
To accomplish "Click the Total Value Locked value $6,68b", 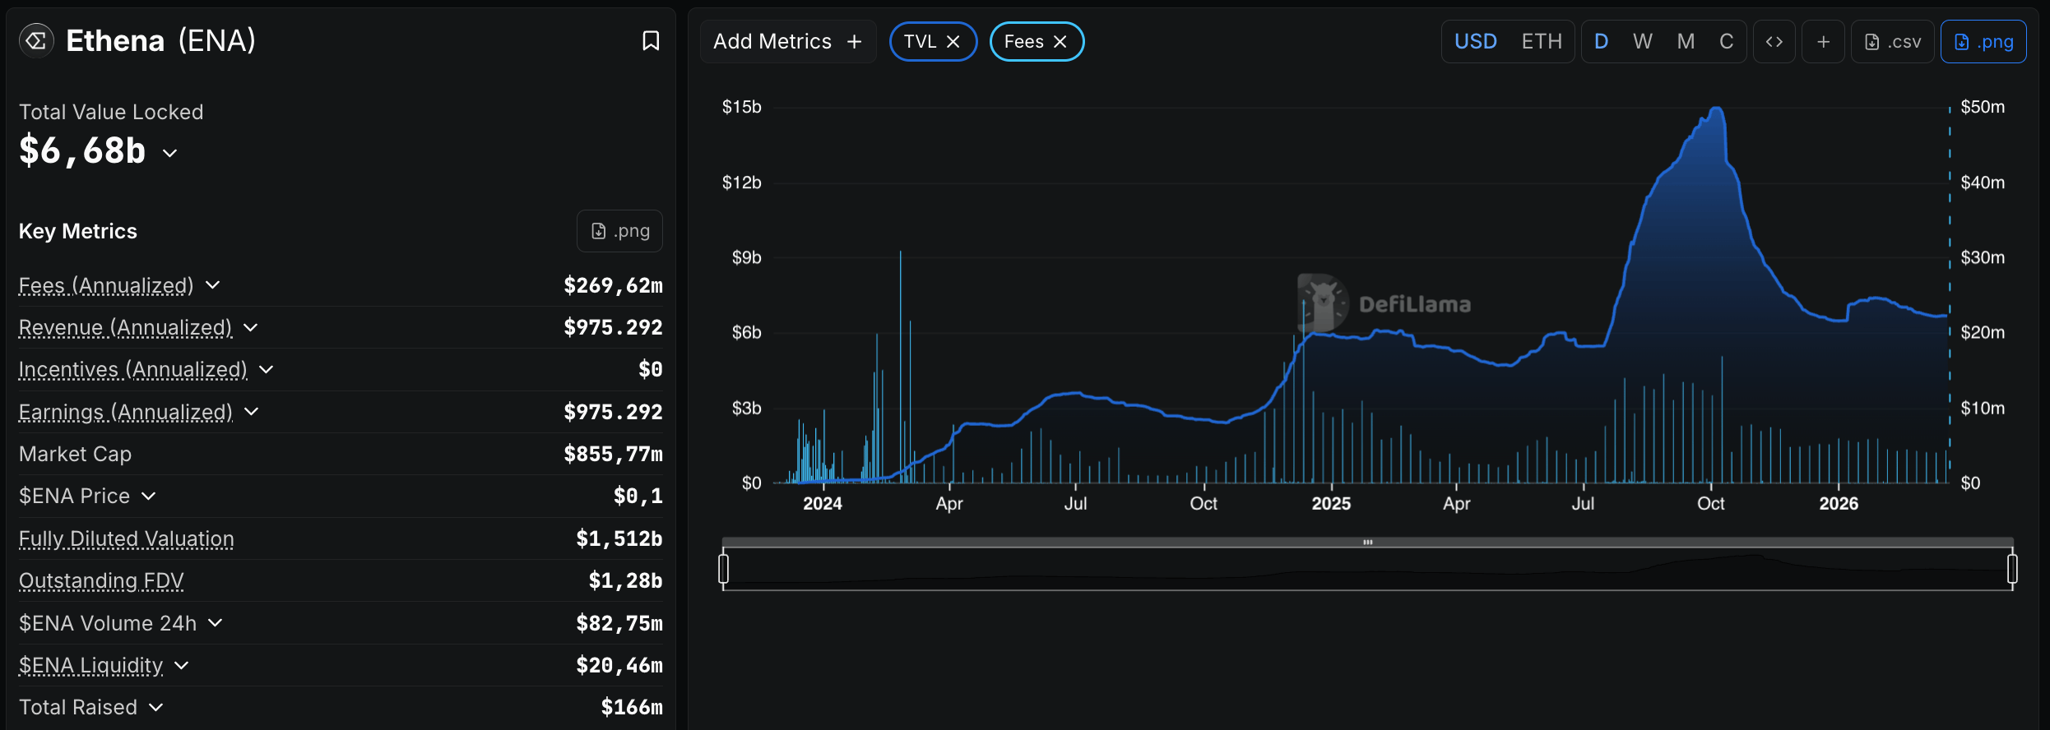I will click(x=82, y=151).
